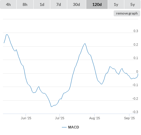Select the 7d range tab

click(59, 4)
